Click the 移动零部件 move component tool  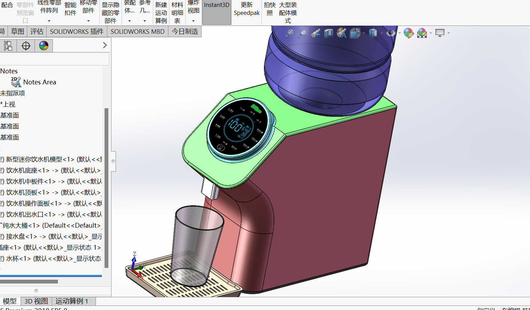click(88, 6)
